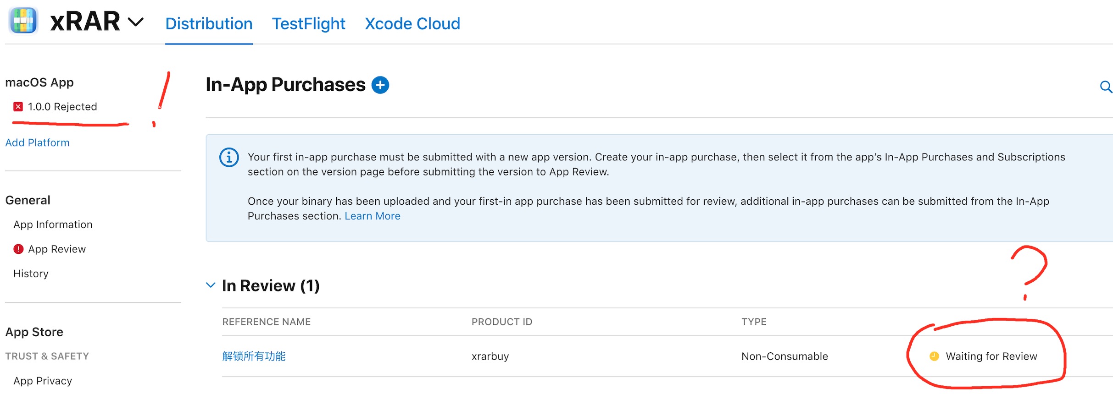
Task: Switch to the TestFlight tab
Action: 308,24
